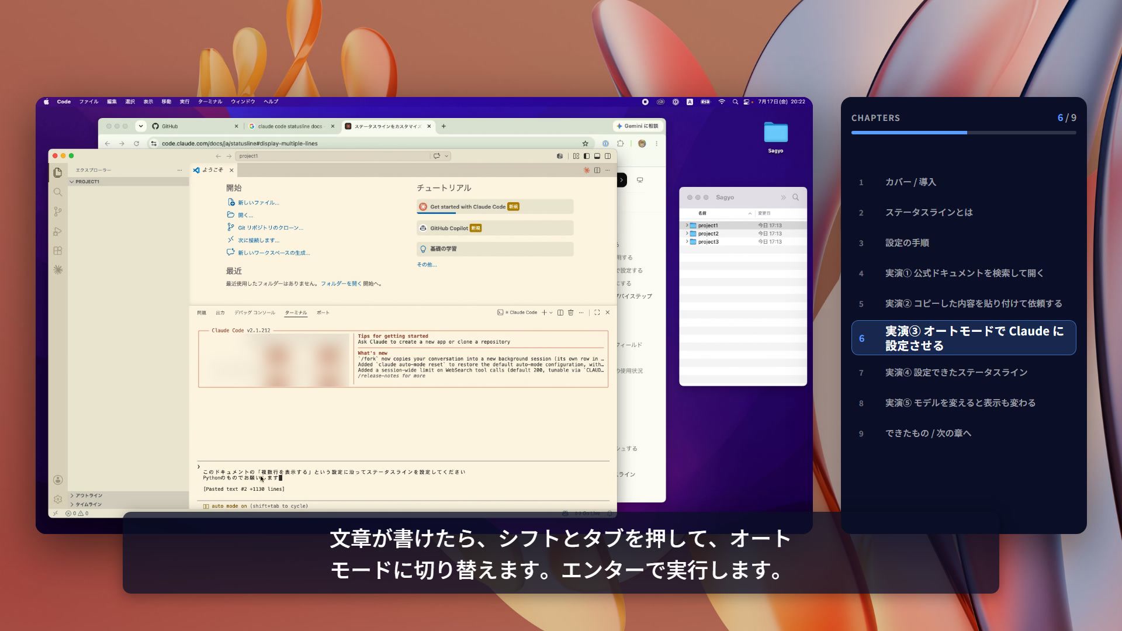Screen dimensions: 1122x631
Task: Open Explorer panel more actions (ellipsis)
Action: click(179, 170)
